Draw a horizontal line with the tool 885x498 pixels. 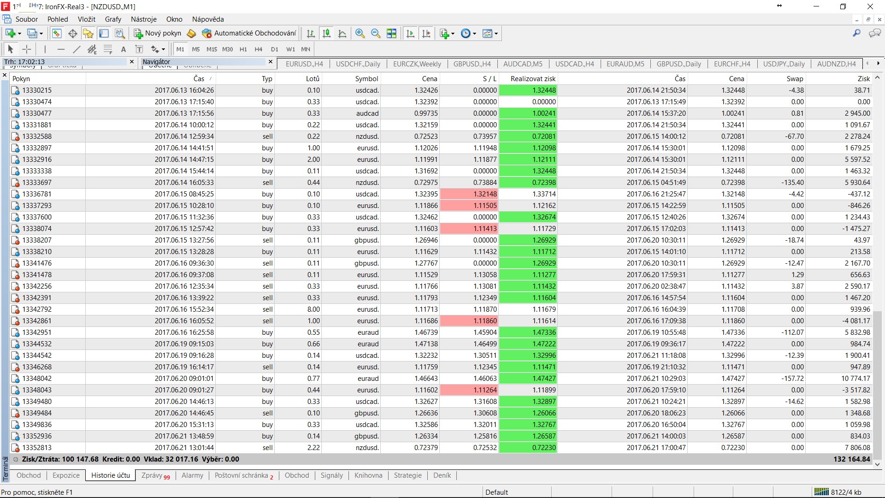(61, 49)
